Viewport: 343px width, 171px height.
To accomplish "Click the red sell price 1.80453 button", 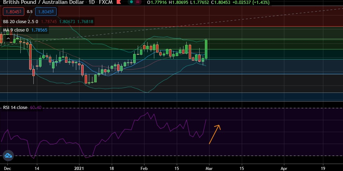I will [13, 12].
